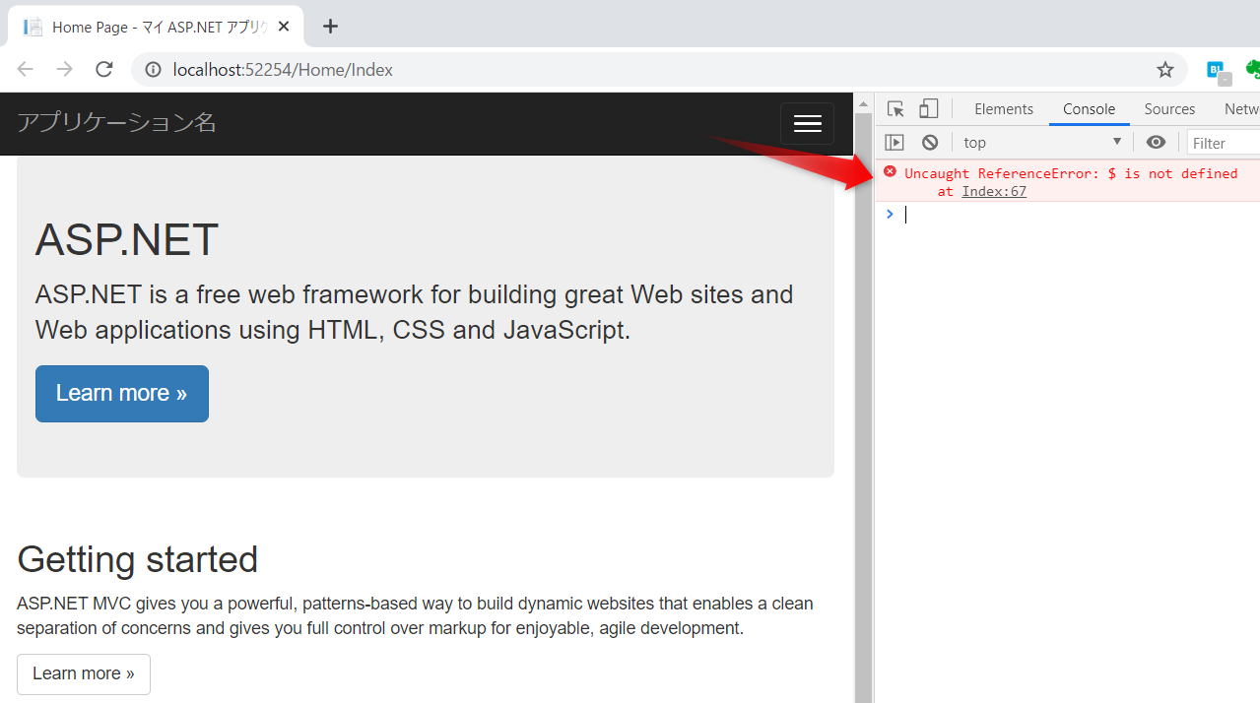The height and width of the screenshot is (703, 1260).
Task: Switch to the Sources tab
Action: (x=1169, y=109)
